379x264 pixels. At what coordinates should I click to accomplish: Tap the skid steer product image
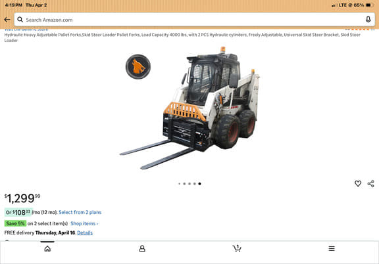(x=189, y=108)
